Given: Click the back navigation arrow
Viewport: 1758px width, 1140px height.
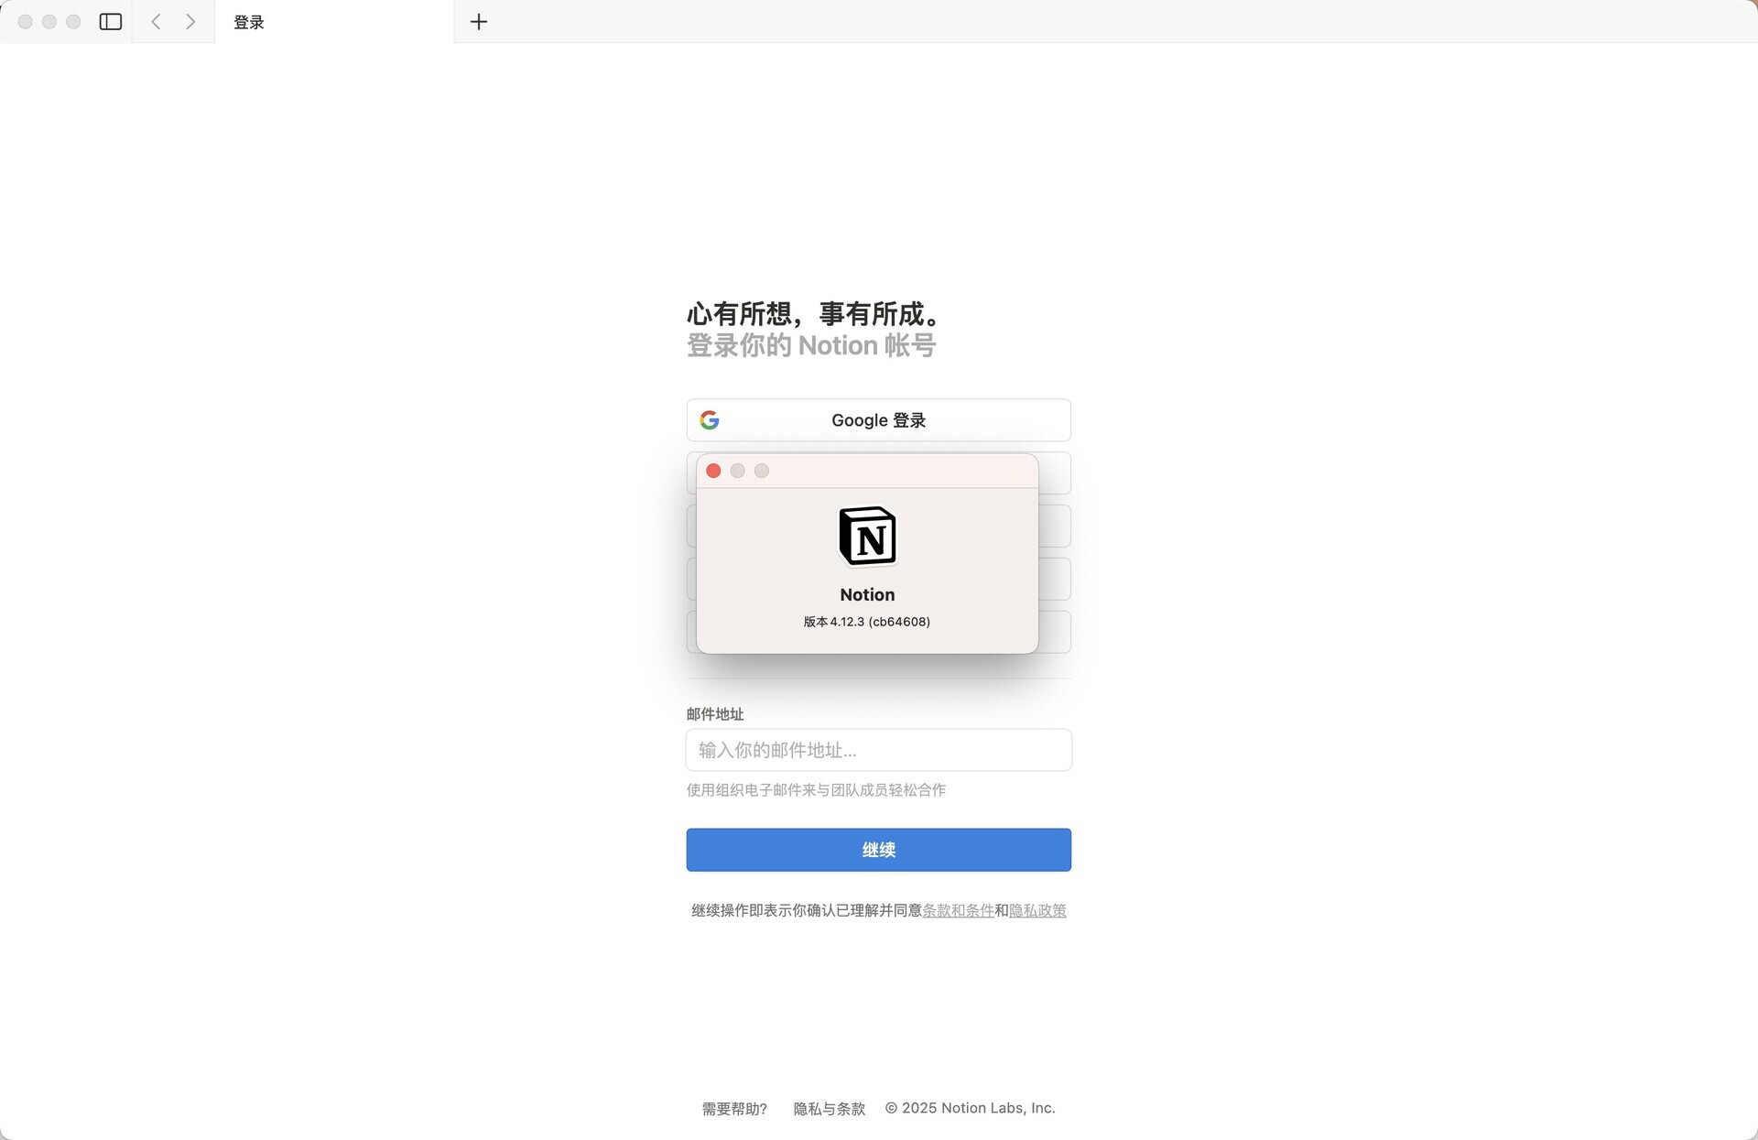Looking at the screenshot, I should 156,21.
